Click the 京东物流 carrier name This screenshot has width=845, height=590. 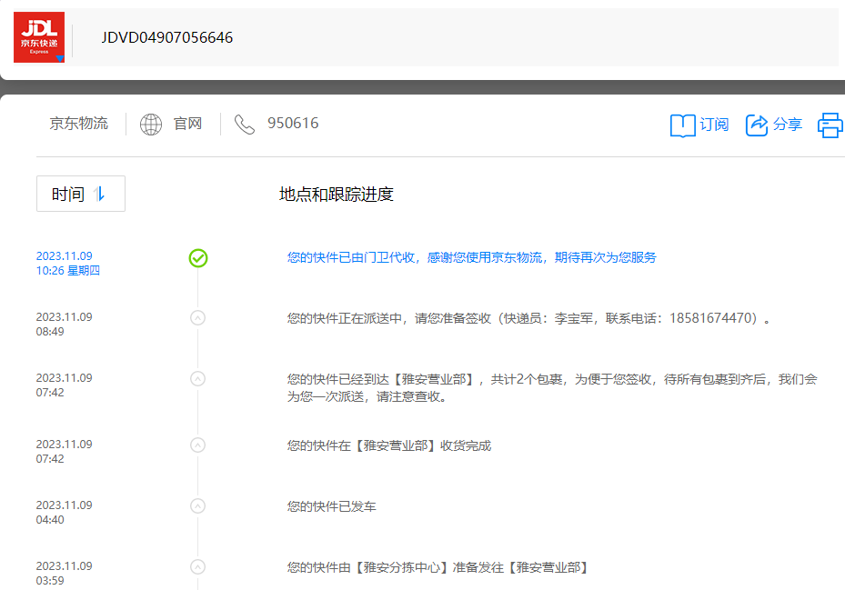pyautogui.click(x=79, y=124)
